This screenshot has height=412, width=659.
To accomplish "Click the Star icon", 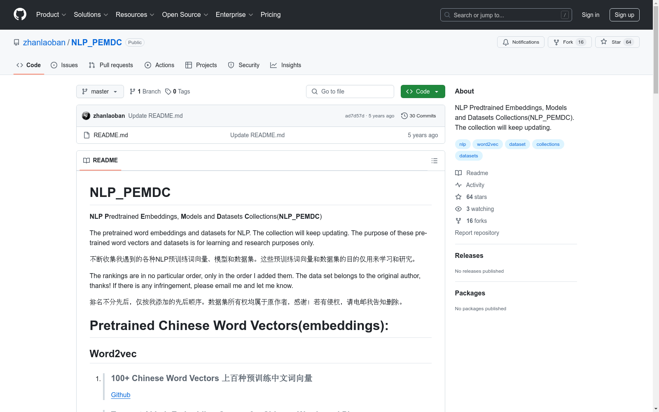I will [x=604, y=42].
